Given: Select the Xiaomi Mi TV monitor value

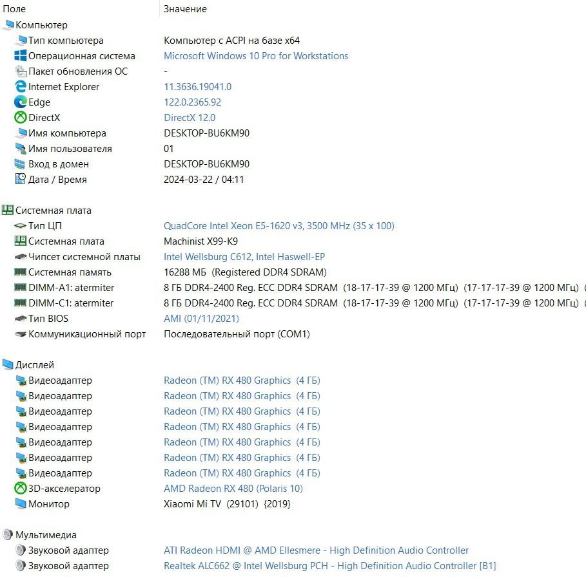Looking at the screenshot, I should 227,504.
